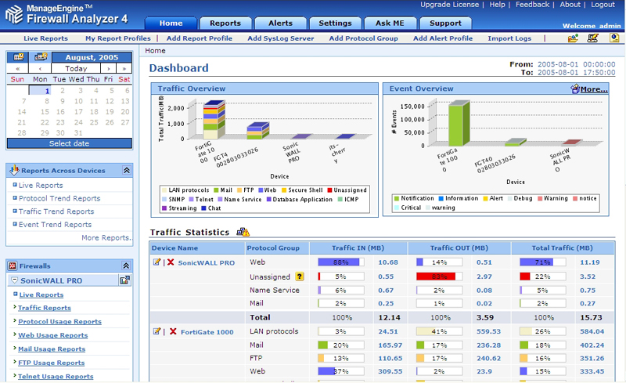Viewport: 626px width, 383px height.
Task: Click the warning icon next to Traffic Statistics
Action: (x=243, y=232)
